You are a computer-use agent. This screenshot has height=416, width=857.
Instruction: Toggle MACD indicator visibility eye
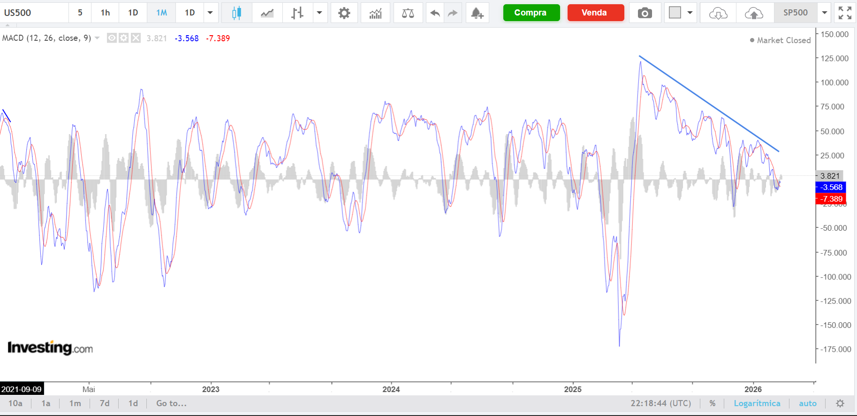pyautogui.click(x=112, y=38)
